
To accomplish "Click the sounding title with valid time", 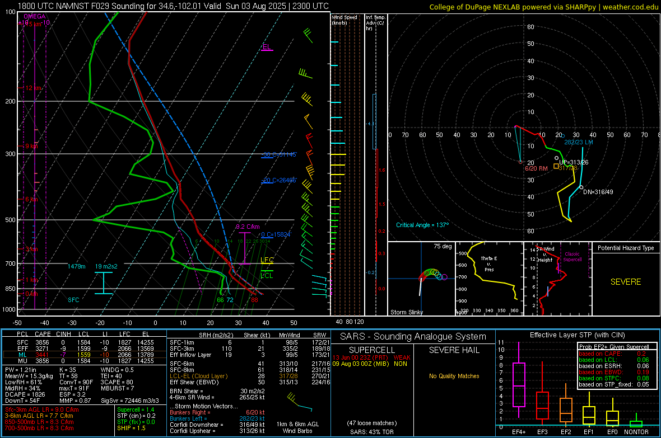I will point(173,6).
